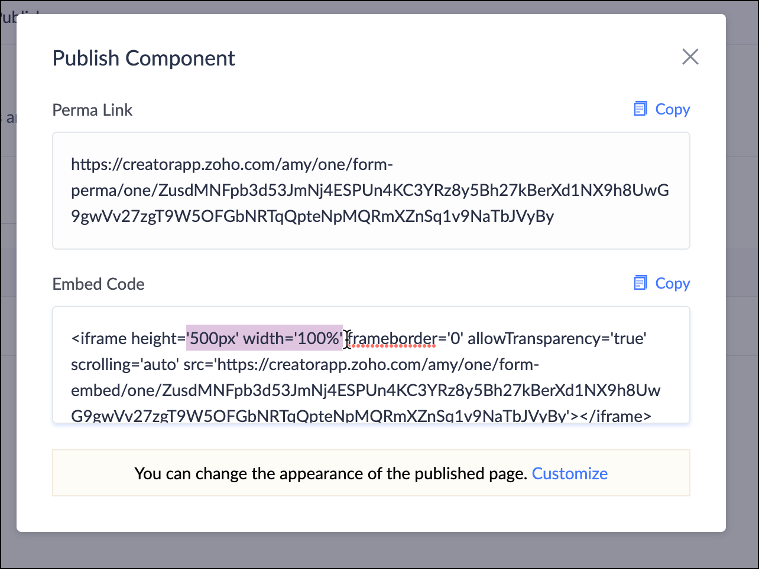759x569 pixels.
Task: Click the Copy text for Perma Link
Action: click(673, 109)
